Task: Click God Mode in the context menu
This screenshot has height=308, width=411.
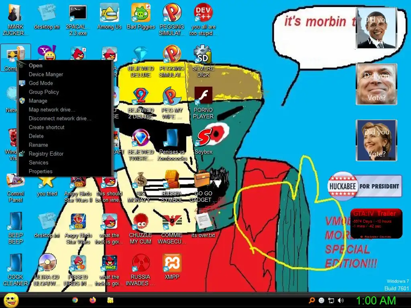Action: click(65, 83)
